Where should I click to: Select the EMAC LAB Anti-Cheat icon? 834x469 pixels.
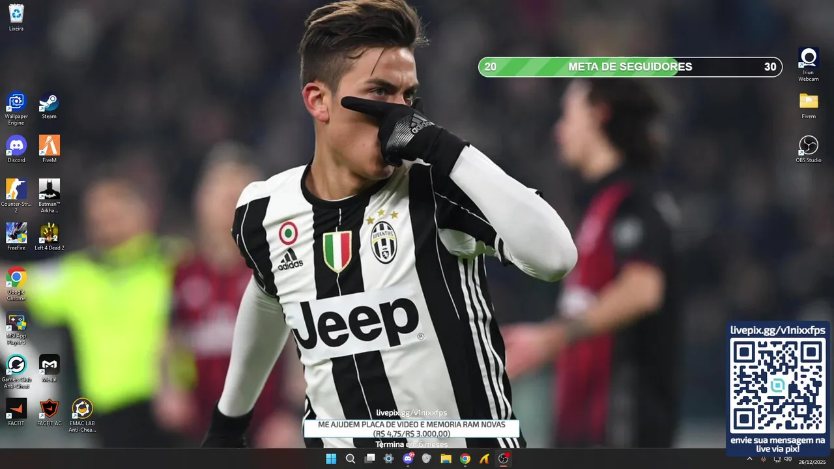pos(82,416)
